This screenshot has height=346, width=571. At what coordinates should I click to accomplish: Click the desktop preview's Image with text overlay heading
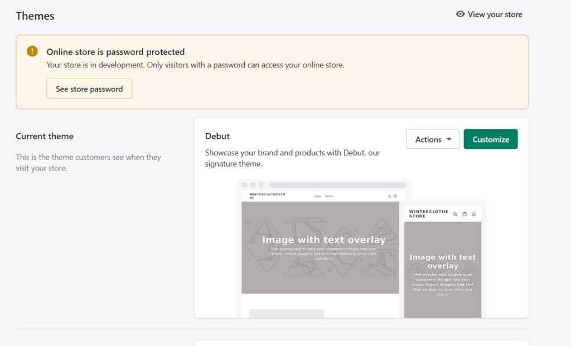pyautogui.click(x=324, y=240)
